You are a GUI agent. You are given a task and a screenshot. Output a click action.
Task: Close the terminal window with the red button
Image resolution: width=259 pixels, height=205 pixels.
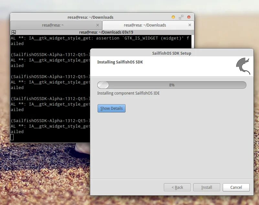(x=189, y=17)
